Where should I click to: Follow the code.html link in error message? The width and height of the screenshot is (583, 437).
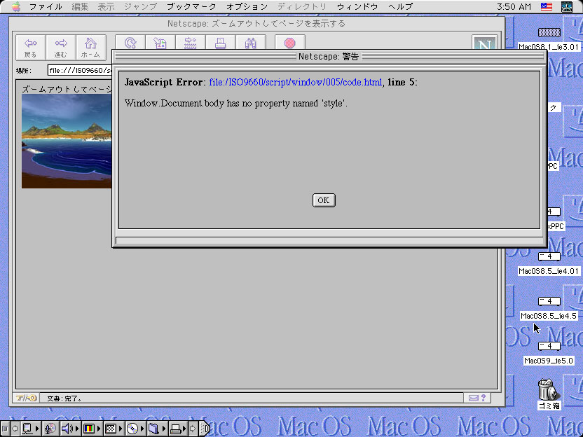[x=295, y=83]
